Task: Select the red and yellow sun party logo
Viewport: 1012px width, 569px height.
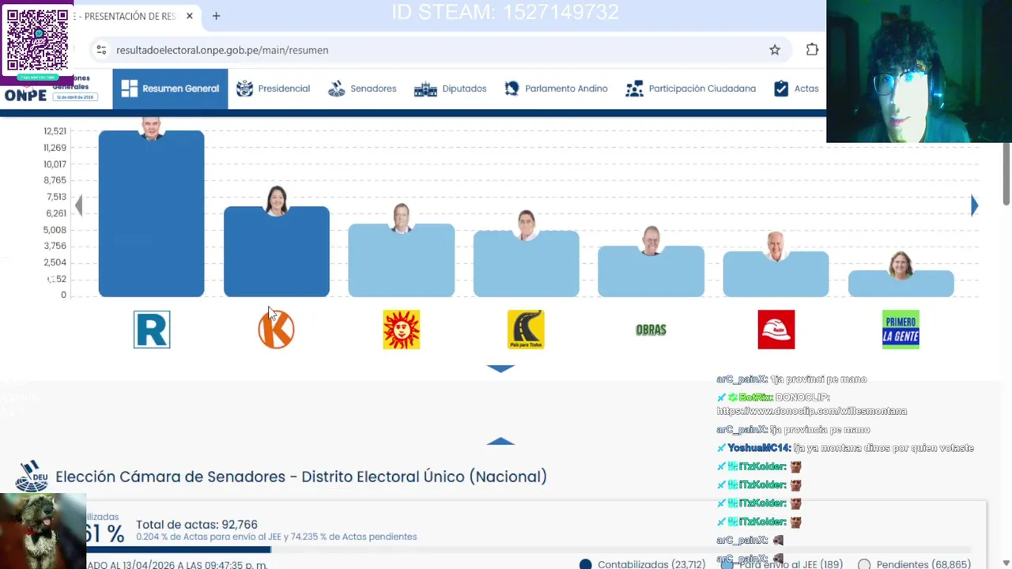Action: pyautogui.click(x=402, y=330)
